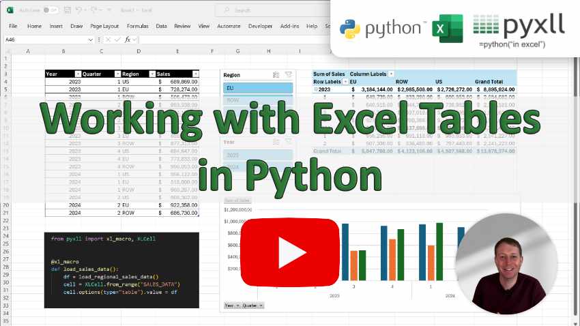The width and height of the screenshot is (580, 326).
Task: Open the File menu
Action: tap(13, 26)
